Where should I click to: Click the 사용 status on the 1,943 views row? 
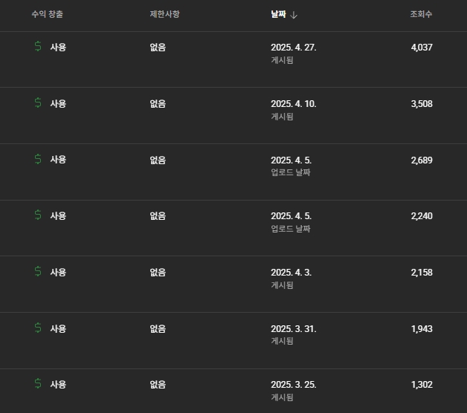tap(58, 328)
